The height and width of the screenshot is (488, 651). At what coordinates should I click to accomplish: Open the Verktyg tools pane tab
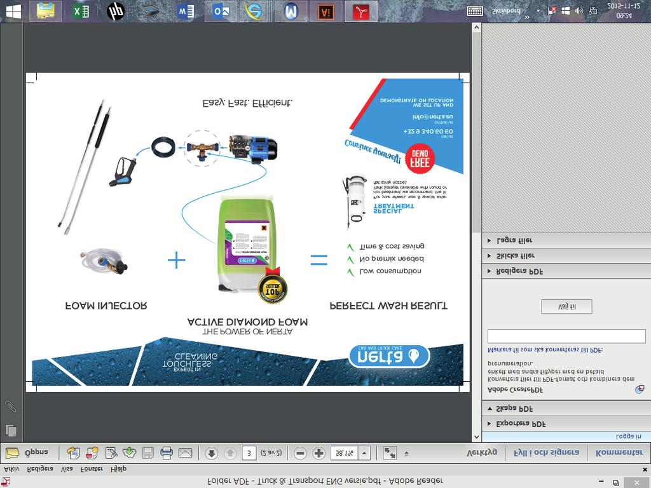(482, 452)
